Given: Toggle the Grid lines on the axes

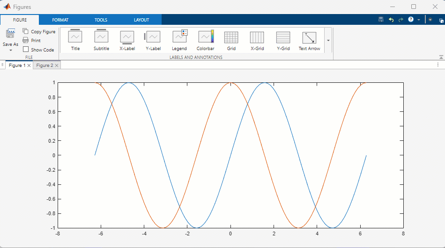Looking at the screenshot, I should point(231,40).
